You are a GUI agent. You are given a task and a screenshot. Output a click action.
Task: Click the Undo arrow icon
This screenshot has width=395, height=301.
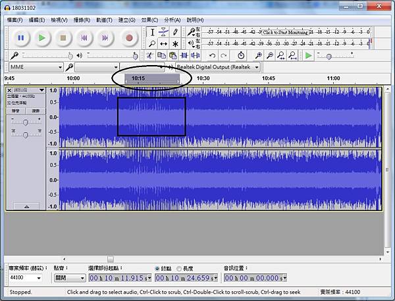click(x=212, y=56)
